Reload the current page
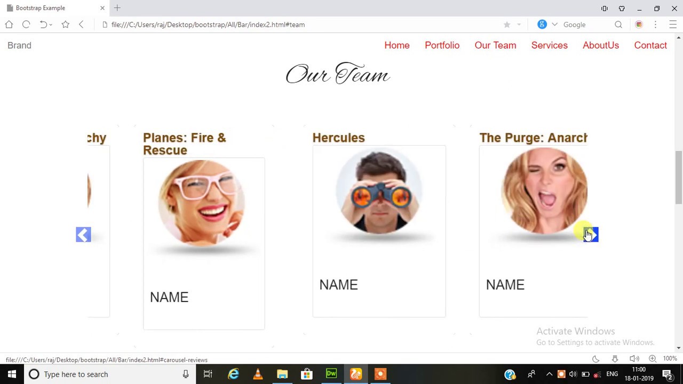Viewport: 683px width, 384px height. 26,25
